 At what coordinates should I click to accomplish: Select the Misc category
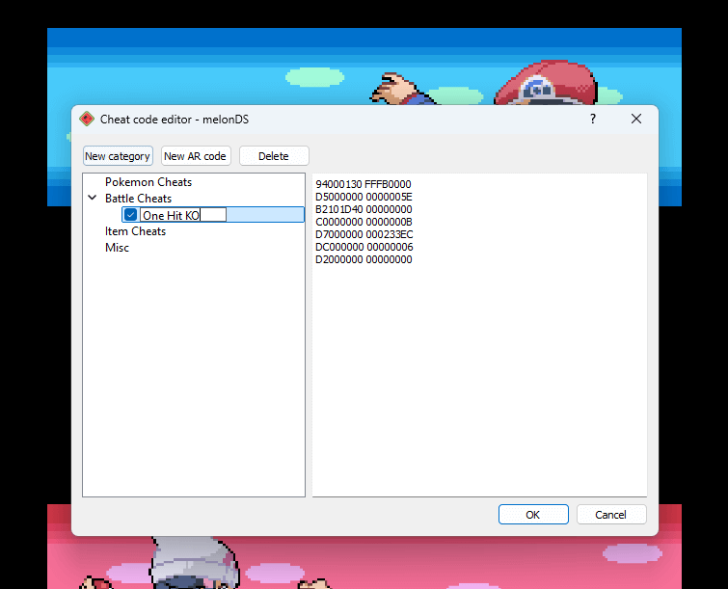pyautogui.click(x=117, y=248)
